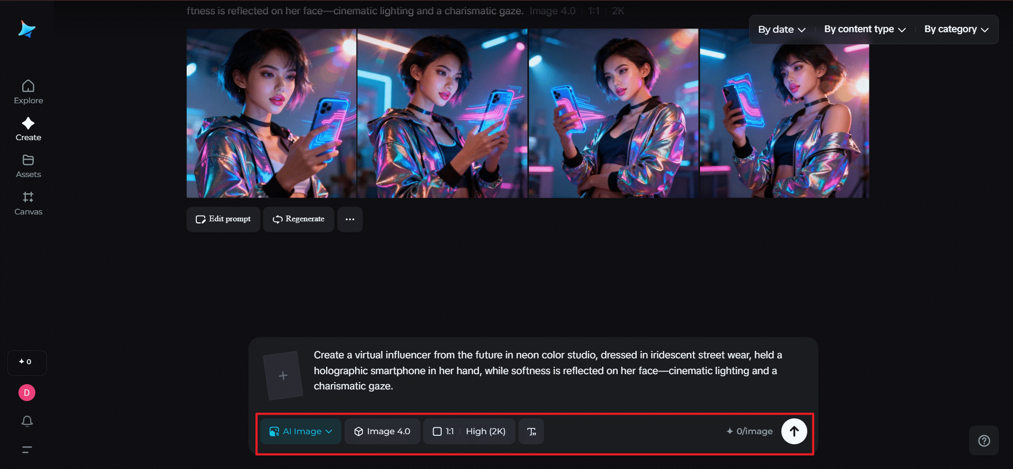Open the Assets folder
Screen dimensions: 1013x469
(28, 166)
